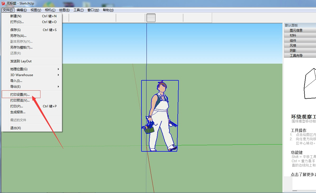Collapse the 工具向导 panel

(296, 56)
